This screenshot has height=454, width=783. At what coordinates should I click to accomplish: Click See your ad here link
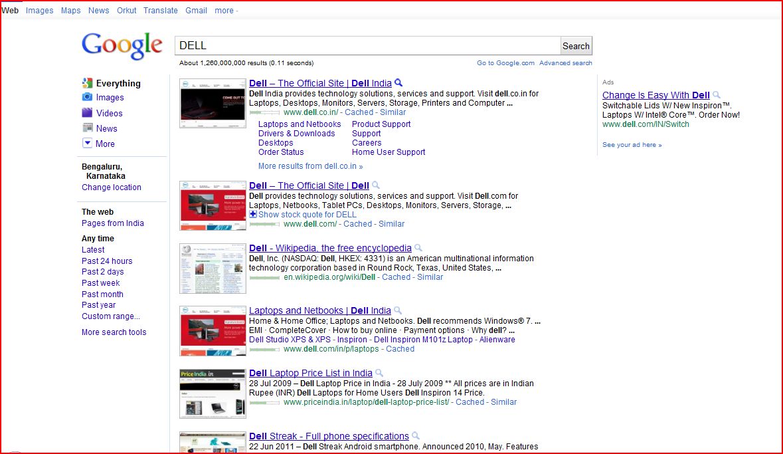632,145
